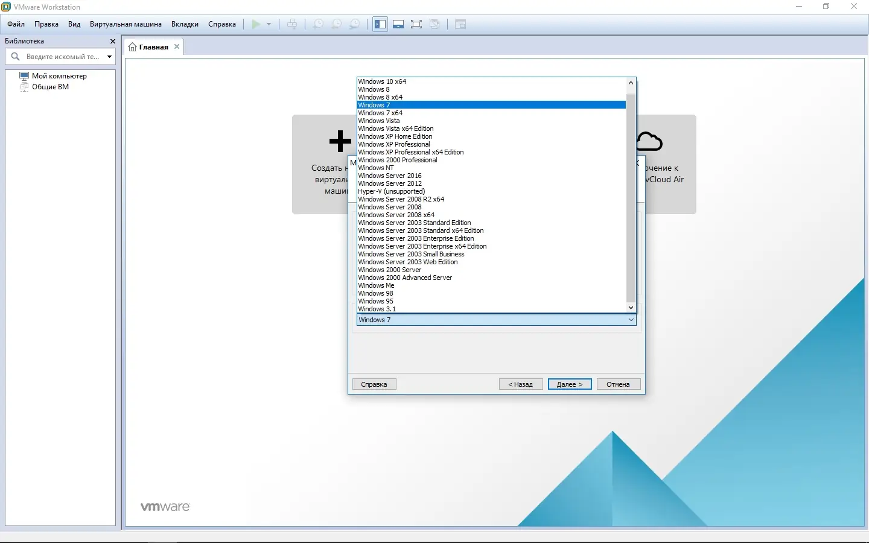Select Windows Server 2003 Standard Edition

[x=492, y=223]
